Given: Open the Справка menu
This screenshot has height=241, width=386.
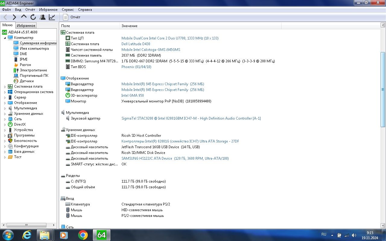Looking at the screenshot, I should [x=85, y=10].
